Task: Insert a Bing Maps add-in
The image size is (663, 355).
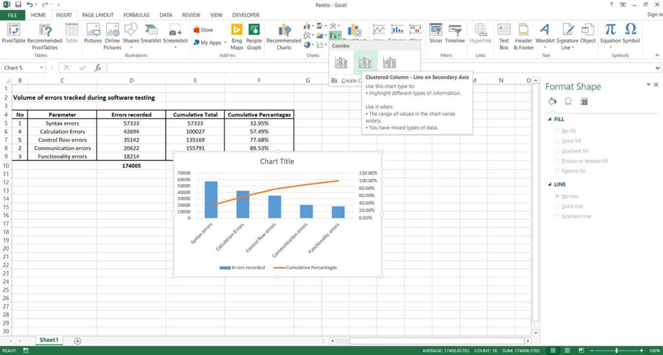Action: [236, 37]
